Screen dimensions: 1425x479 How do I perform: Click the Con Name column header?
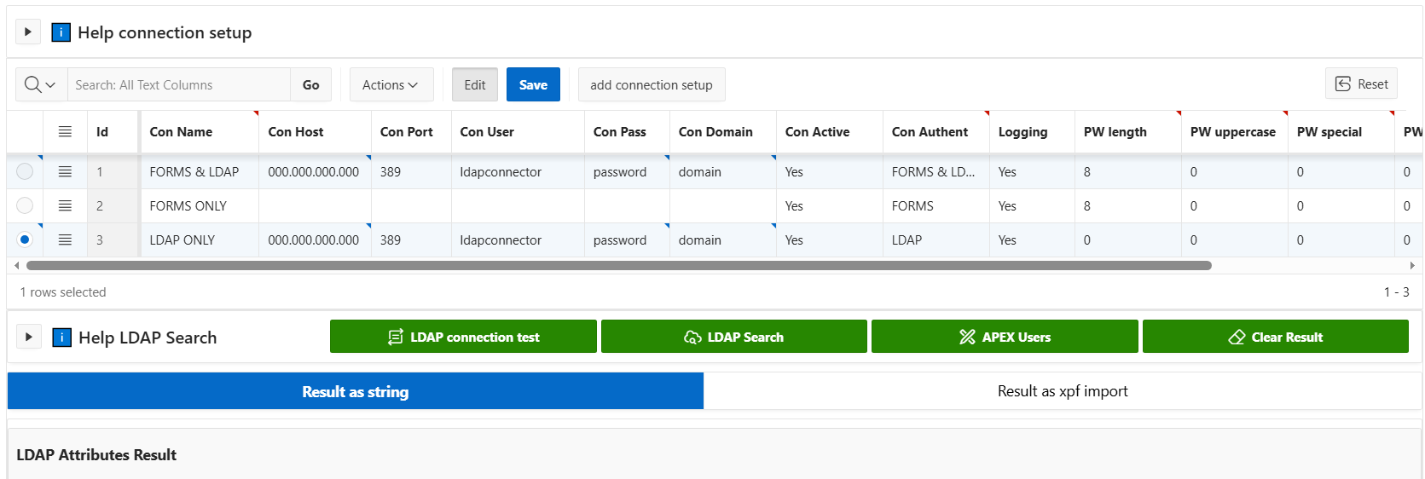[x=200, y=131]
